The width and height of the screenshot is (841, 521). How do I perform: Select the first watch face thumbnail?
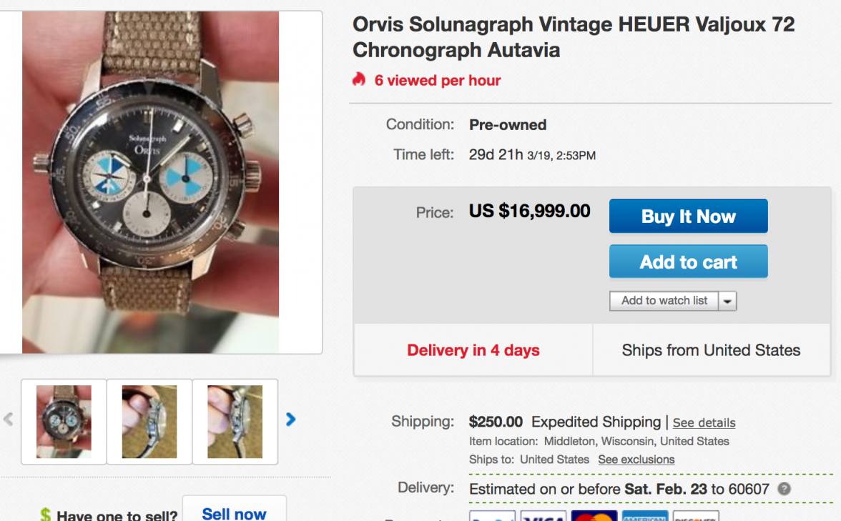(64, 422)
